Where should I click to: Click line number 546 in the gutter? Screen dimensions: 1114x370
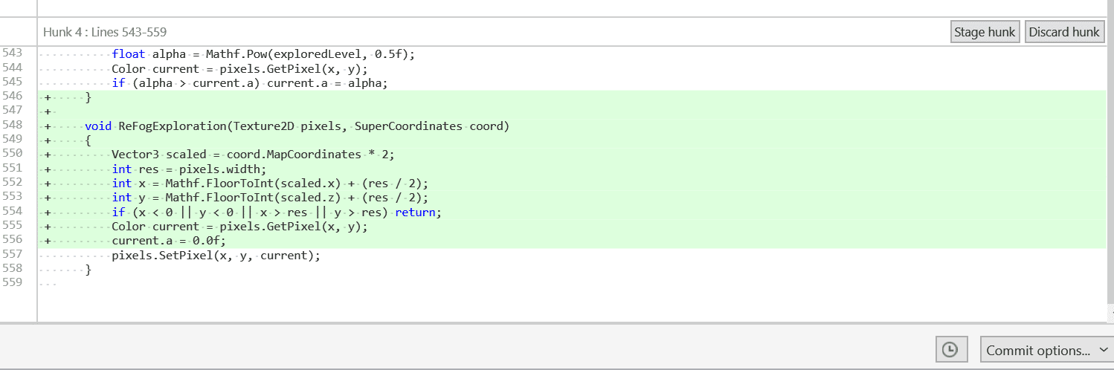pyautogui.click(x=13, y=97)
